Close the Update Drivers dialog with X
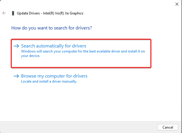The image size is (182, 133). point(177,4)
